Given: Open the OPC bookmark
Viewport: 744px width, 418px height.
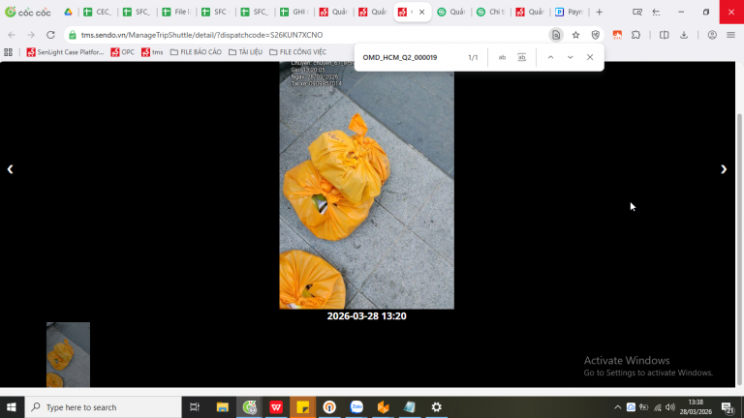Looking at the screenshot, I should (x=122, y=52).
